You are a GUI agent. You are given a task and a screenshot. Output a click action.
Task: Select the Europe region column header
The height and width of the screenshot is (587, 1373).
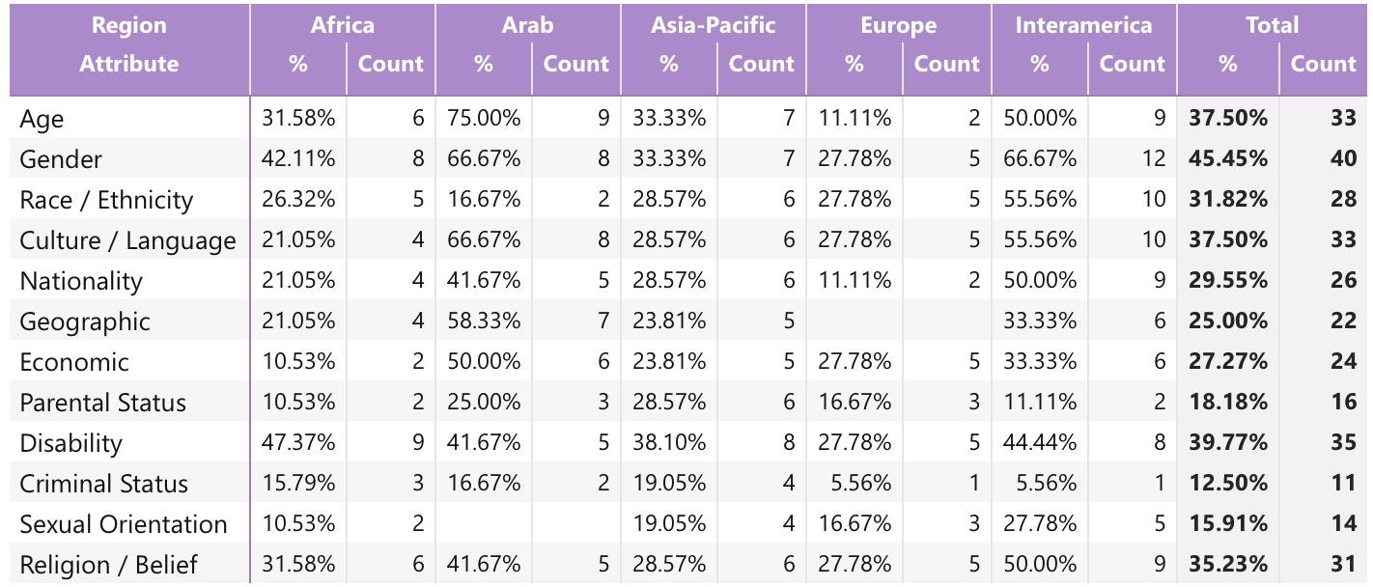point(898,25)
